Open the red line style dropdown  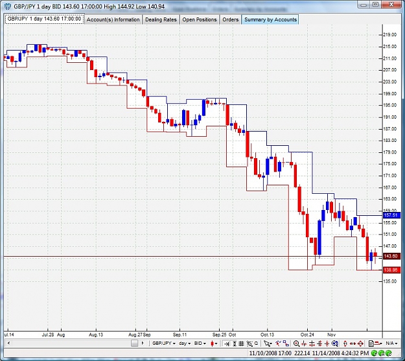tap(378, 344)
